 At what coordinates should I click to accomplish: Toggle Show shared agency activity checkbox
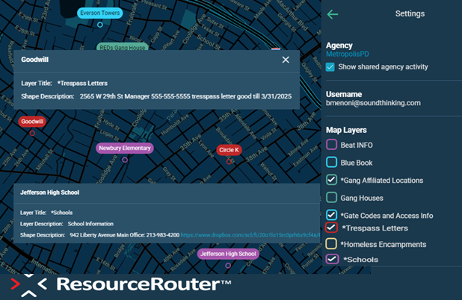pyautogui.click(x=330, y=67)
